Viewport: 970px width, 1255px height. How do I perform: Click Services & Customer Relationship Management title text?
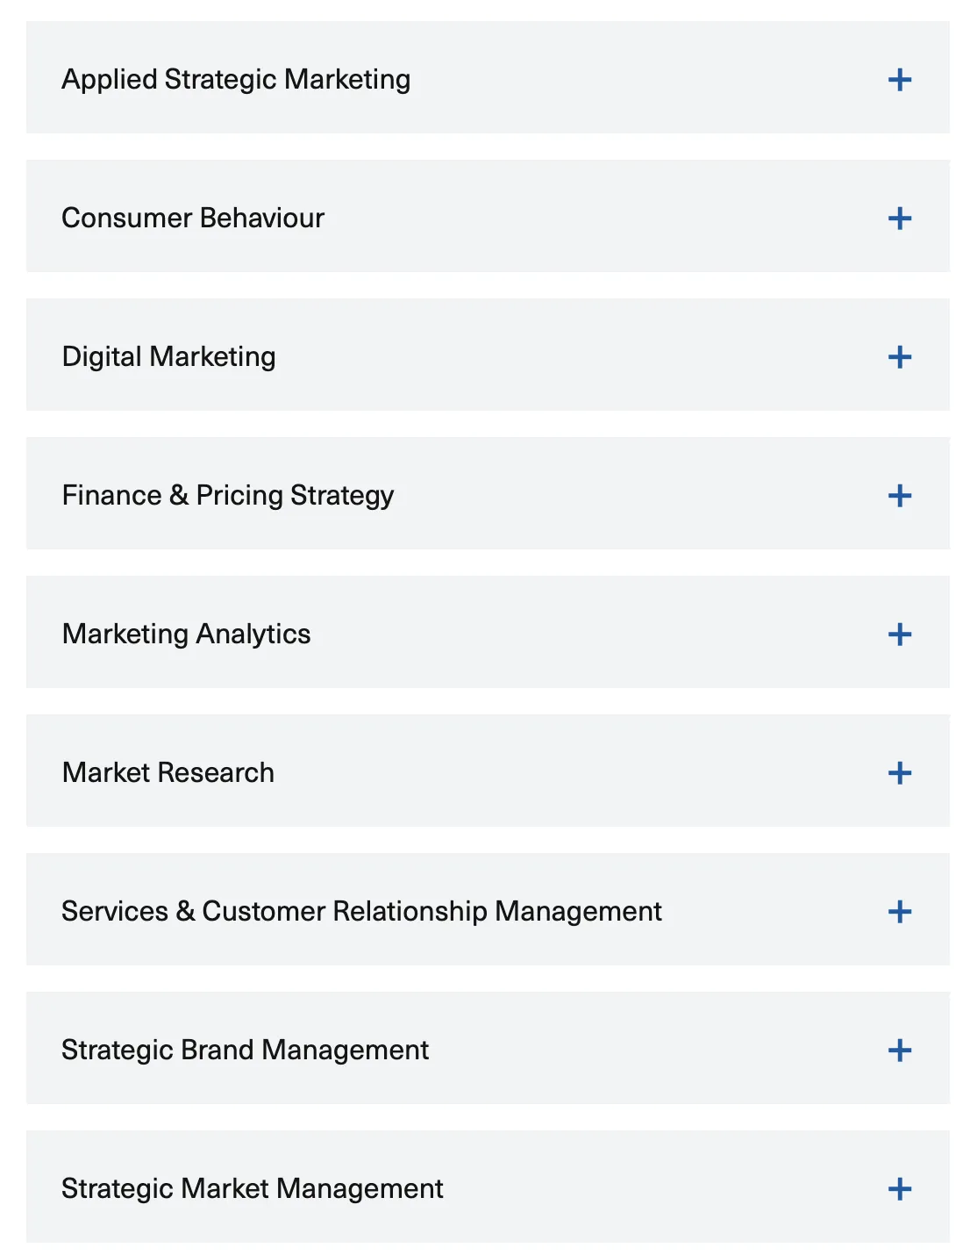pyautogui.click(x=361, y=911)
